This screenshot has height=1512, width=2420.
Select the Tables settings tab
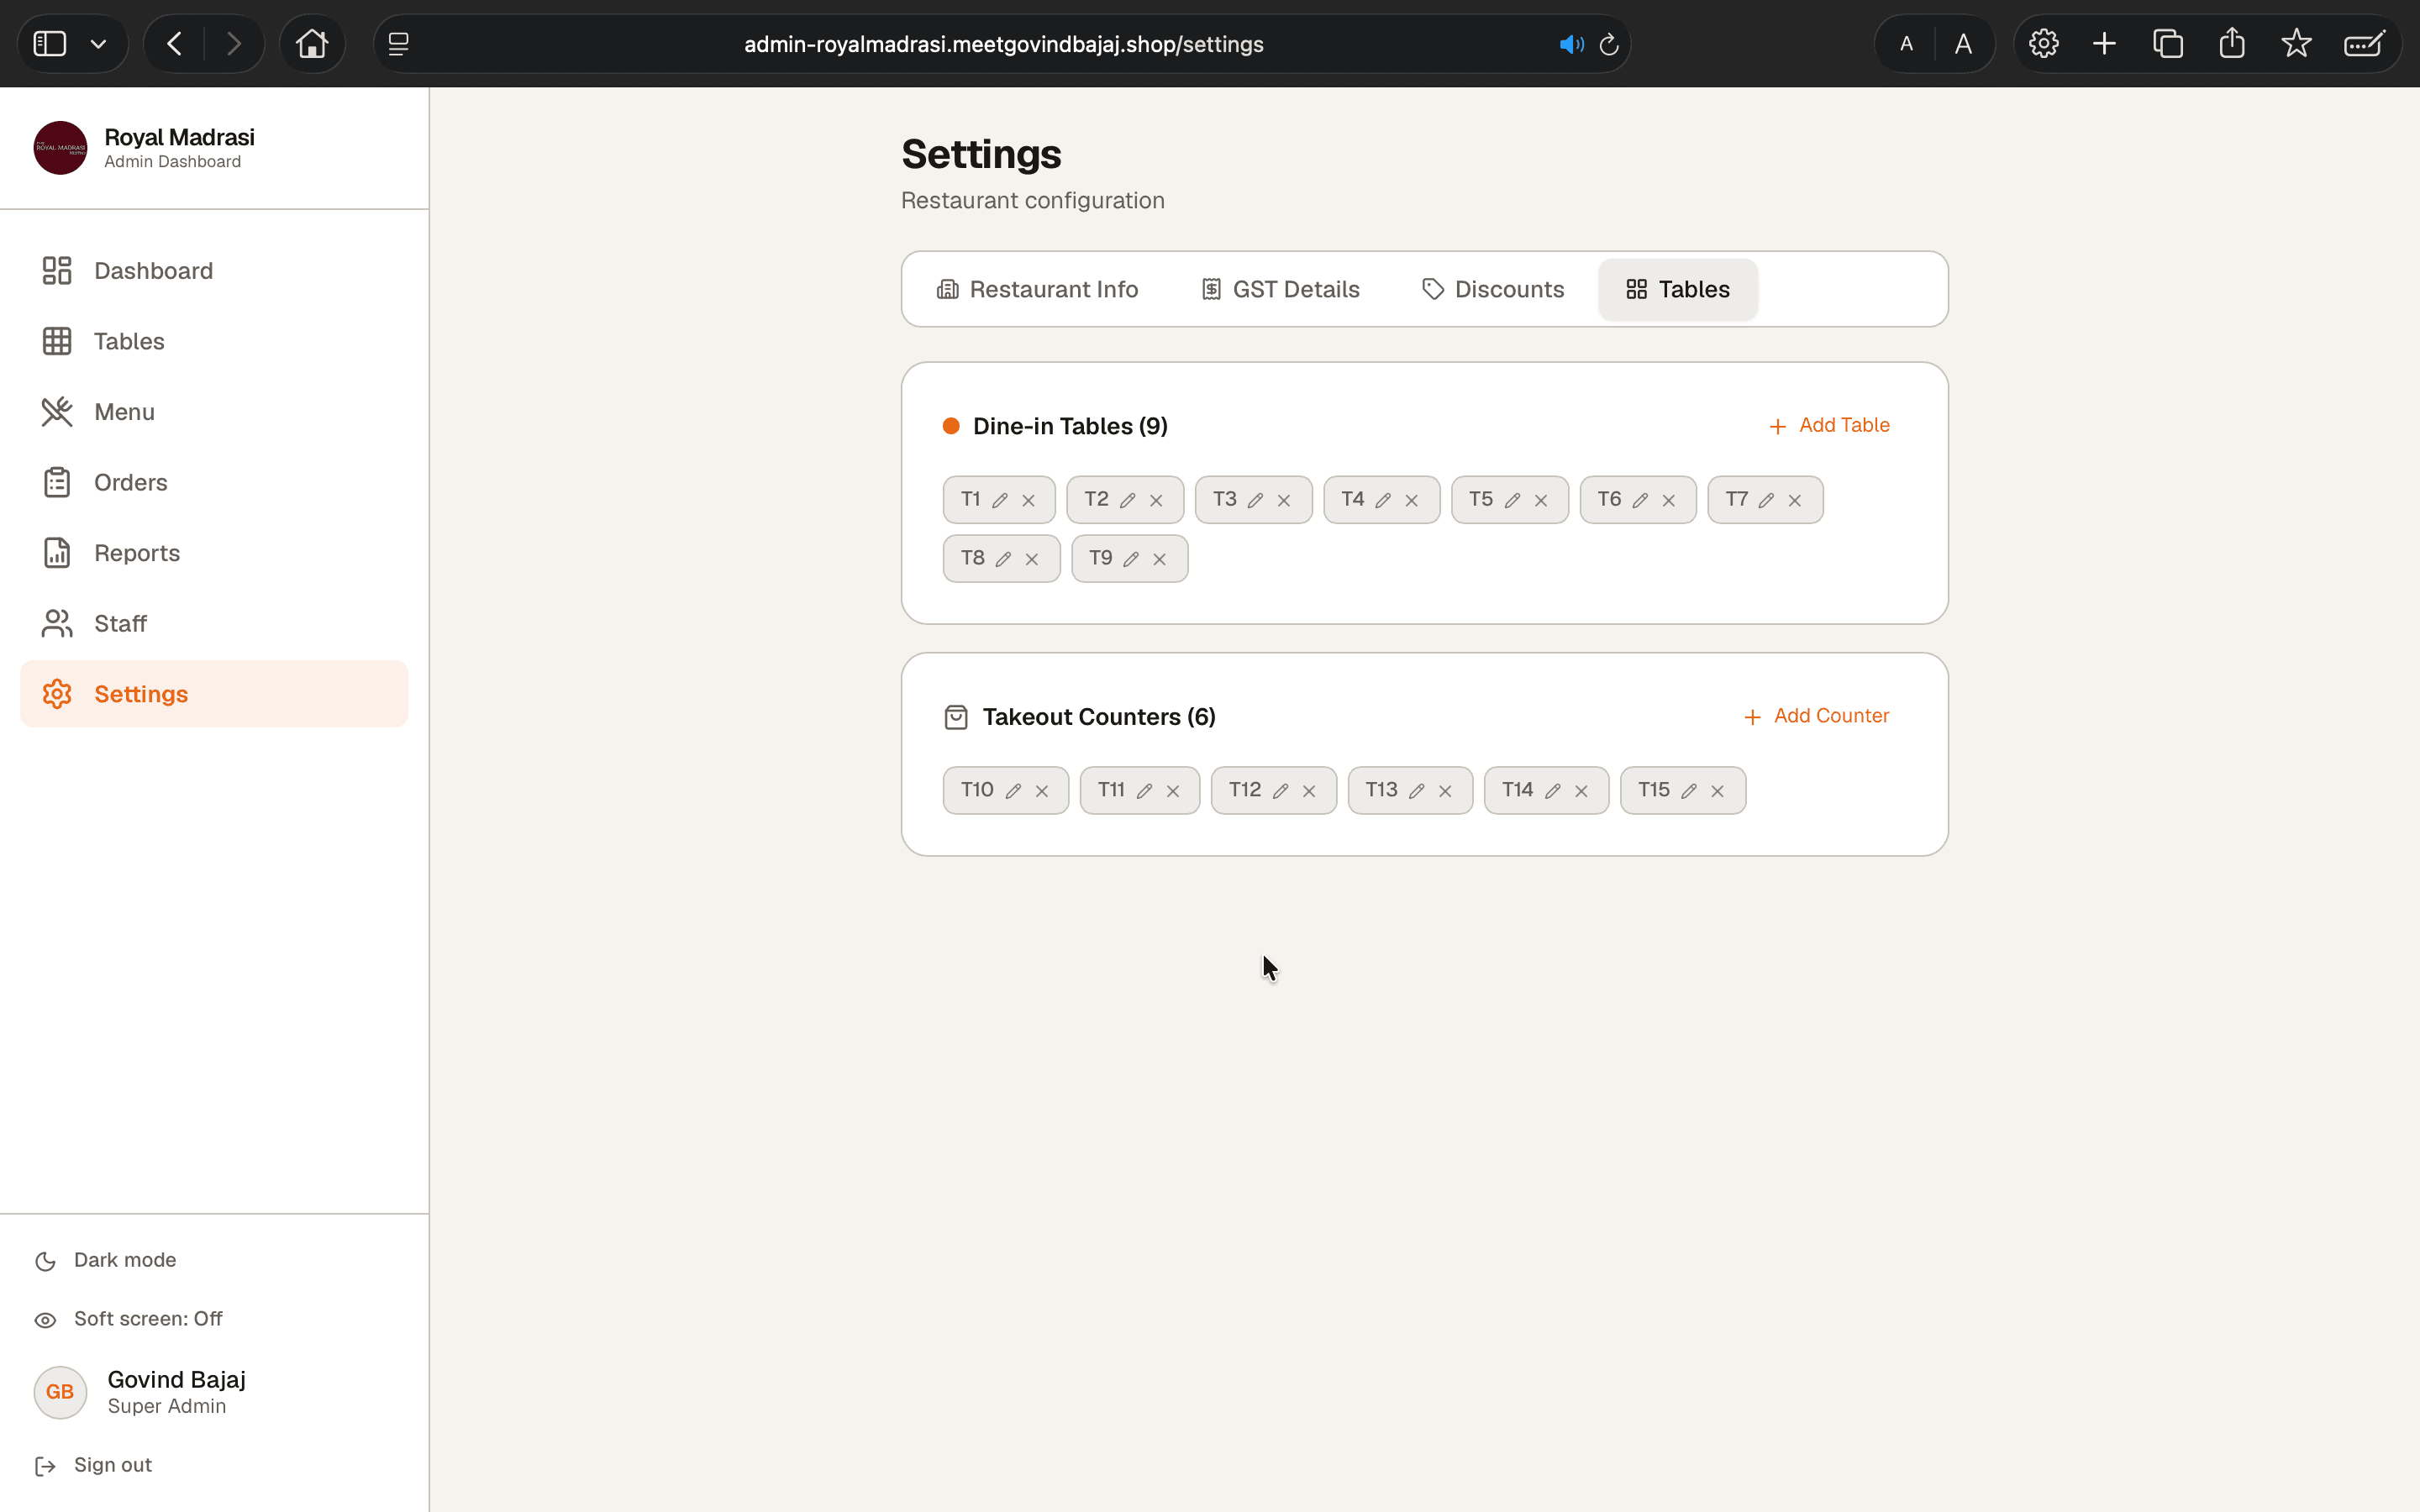[x=1677, y=289]
